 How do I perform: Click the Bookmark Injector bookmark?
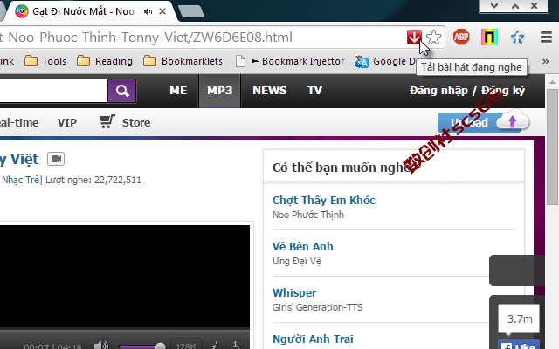(289, 61)
